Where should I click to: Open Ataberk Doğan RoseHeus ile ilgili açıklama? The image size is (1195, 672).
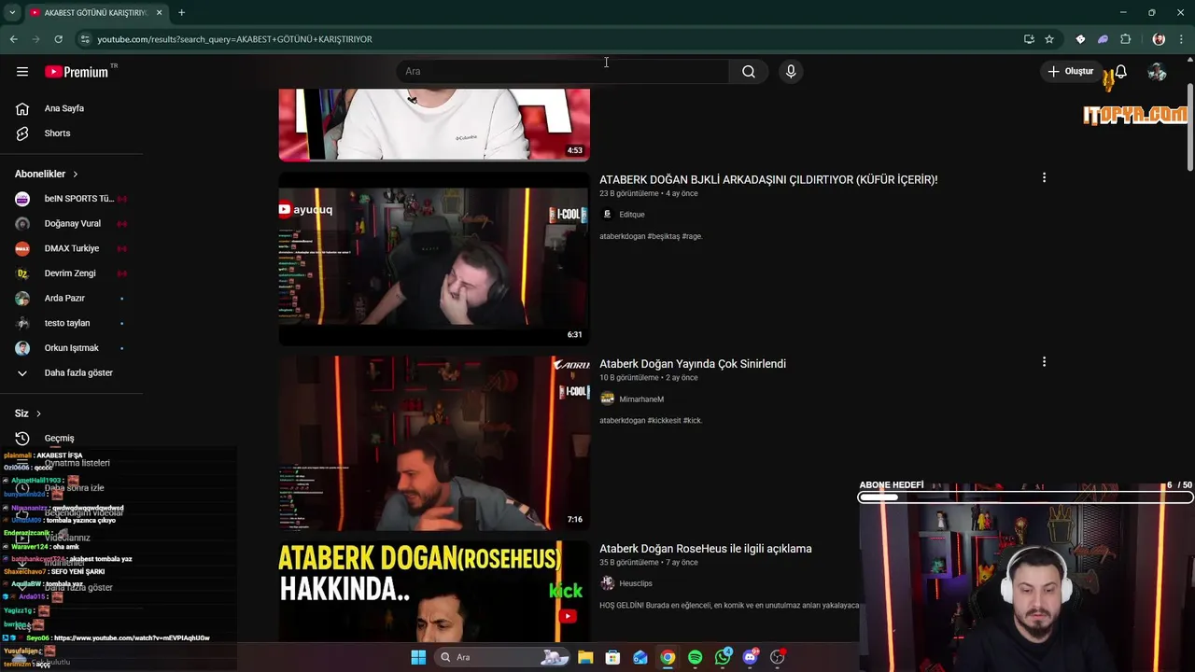click(x=706, y=549)
